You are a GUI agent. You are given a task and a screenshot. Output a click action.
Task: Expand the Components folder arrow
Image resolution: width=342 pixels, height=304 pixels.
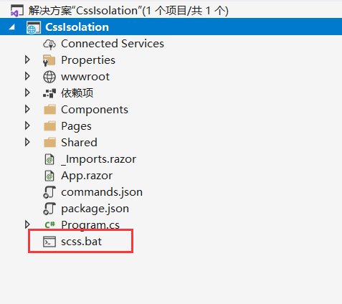[x=27, y=109]
